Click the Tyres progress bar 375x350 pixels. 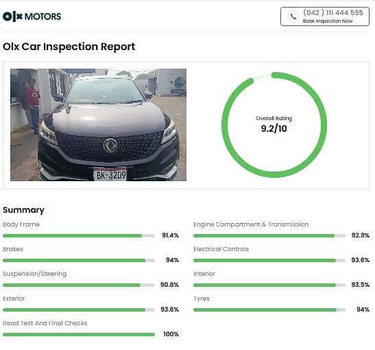[269, 310]
